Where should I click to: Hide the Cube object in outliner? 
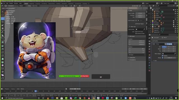pos(177,14)
